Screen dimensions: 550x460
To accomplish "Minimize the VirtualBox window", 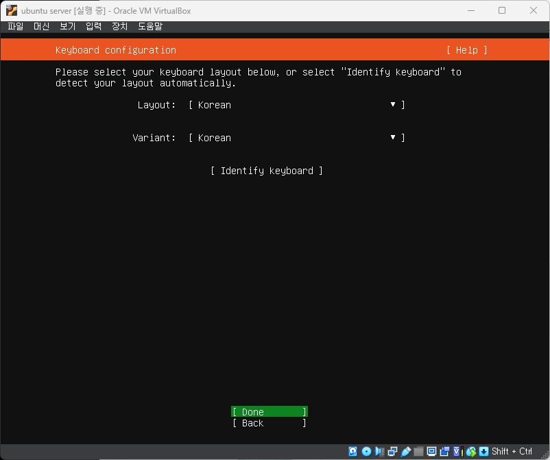I will [471, 10].
